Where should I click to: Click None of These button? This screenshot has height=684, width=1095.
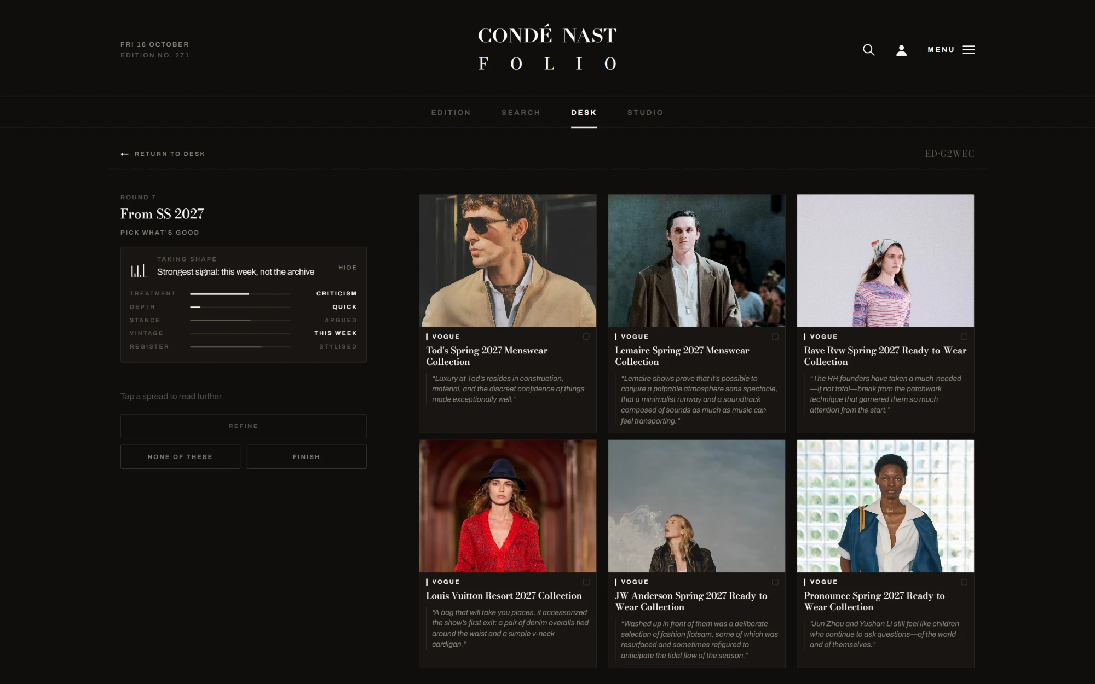coord(180,457)
